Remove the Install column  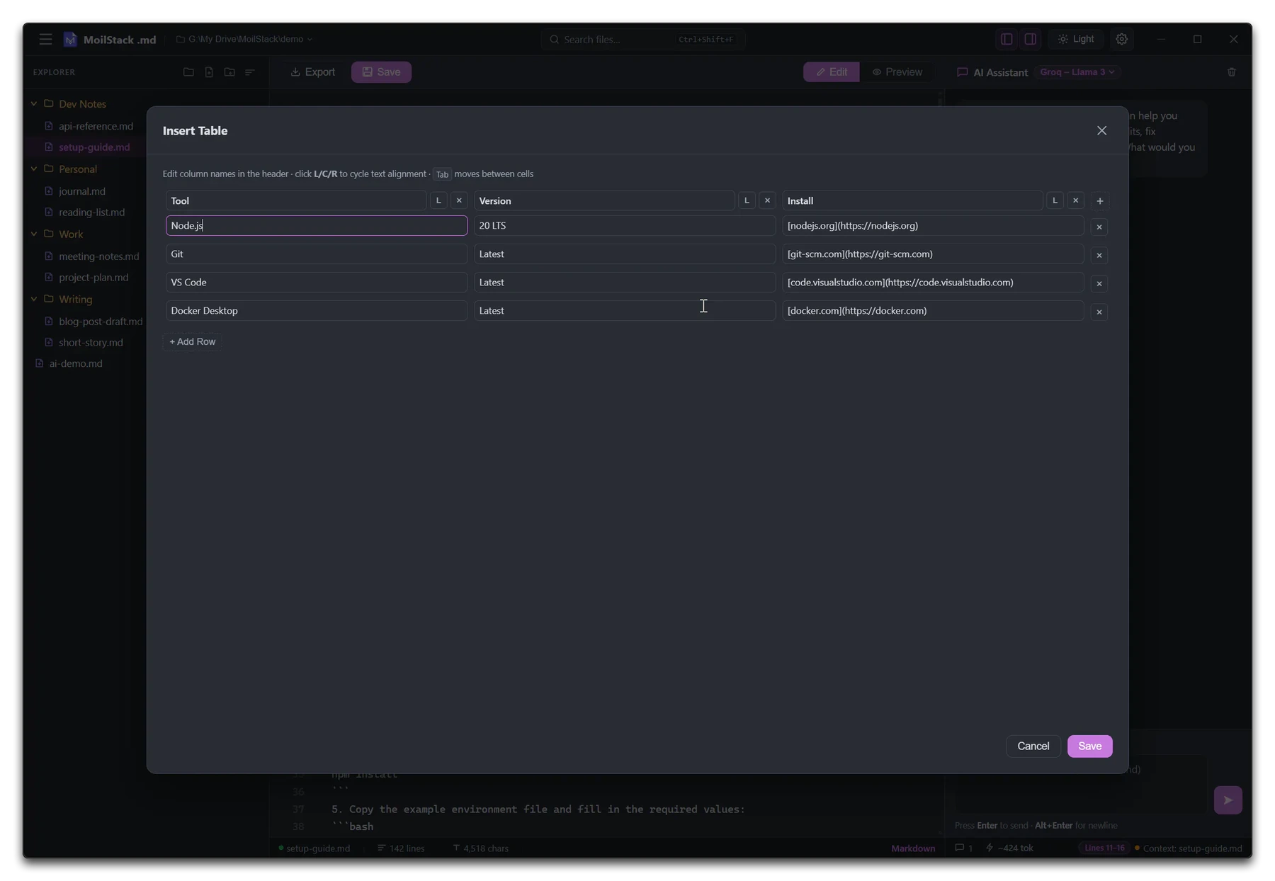1075,200
